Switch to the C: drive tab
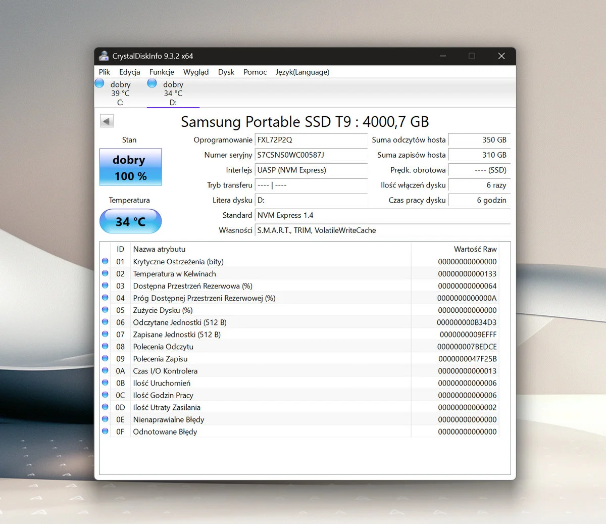 pyautogui.click(x=120, y=93)
